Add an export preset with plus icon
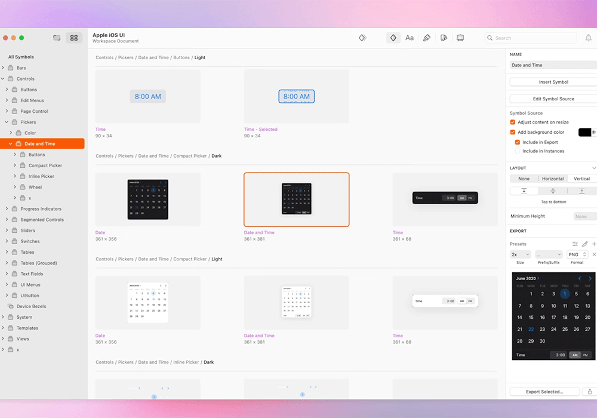 coord(594,244)
